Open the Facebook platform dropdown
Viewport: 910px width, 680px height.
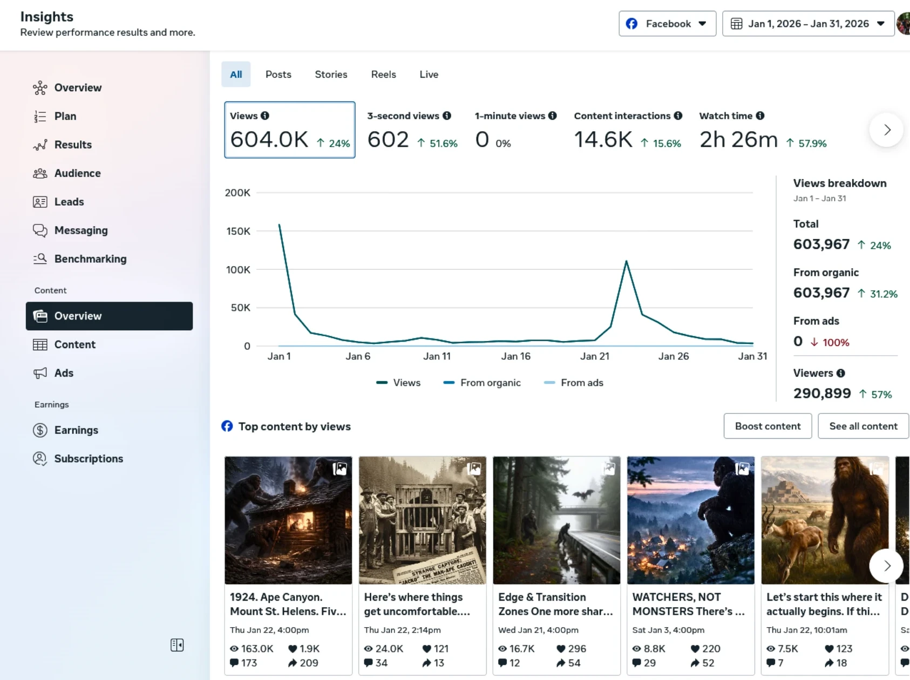(x=667, y=24)
